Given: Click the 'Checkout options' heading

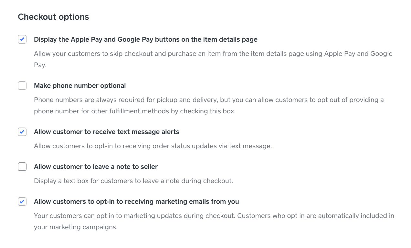Looking at the screenshot, I should click(53, 17).
